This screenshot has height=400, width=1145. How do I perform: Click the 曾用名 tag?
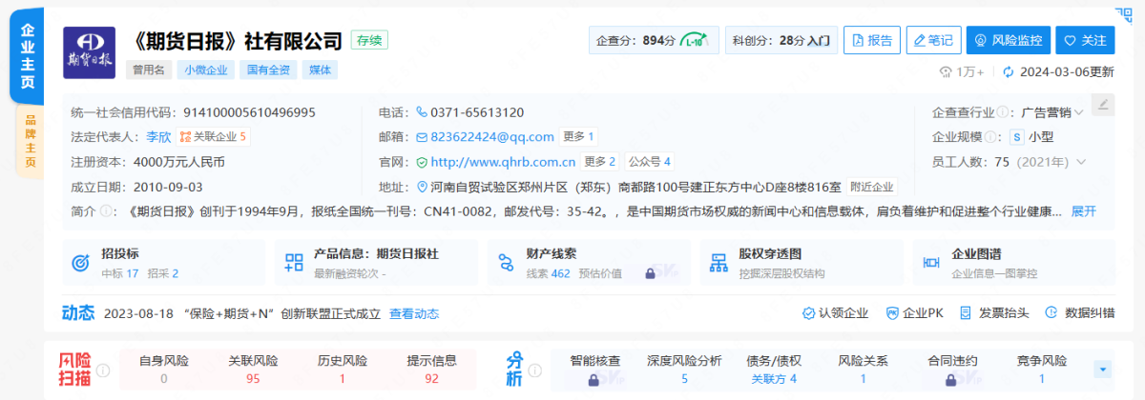point(148,70)
